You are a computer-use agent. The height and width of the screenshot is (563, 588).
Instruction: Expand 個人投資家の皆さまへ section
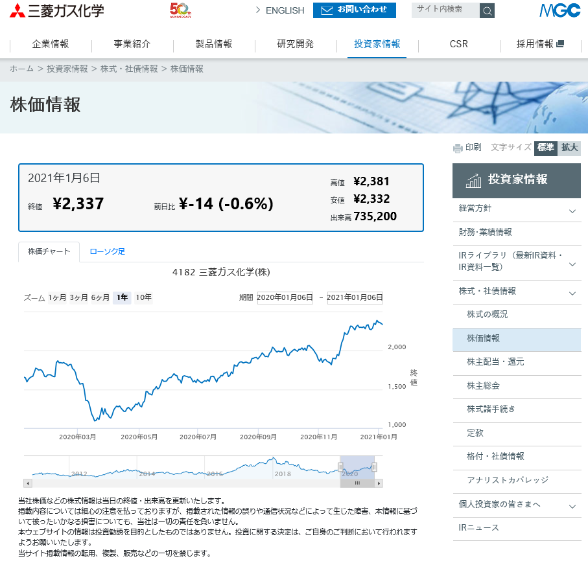[572, 506]
